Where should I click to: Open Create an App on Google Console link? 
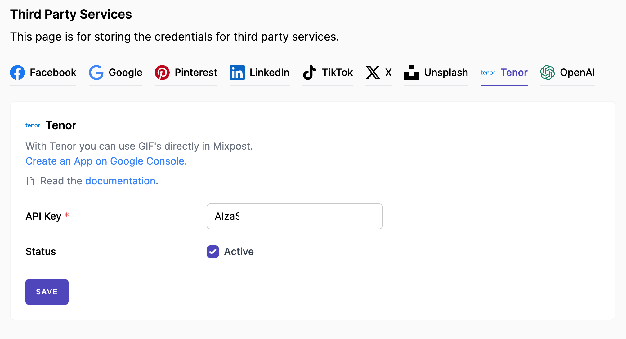105,161
